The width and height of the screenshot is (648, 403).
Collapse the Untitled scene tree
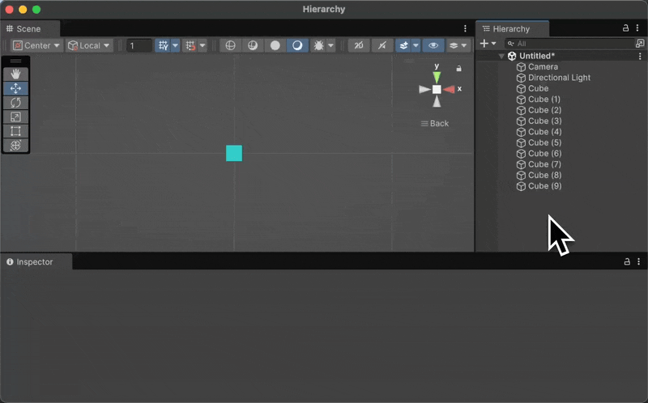pos(501,56)
